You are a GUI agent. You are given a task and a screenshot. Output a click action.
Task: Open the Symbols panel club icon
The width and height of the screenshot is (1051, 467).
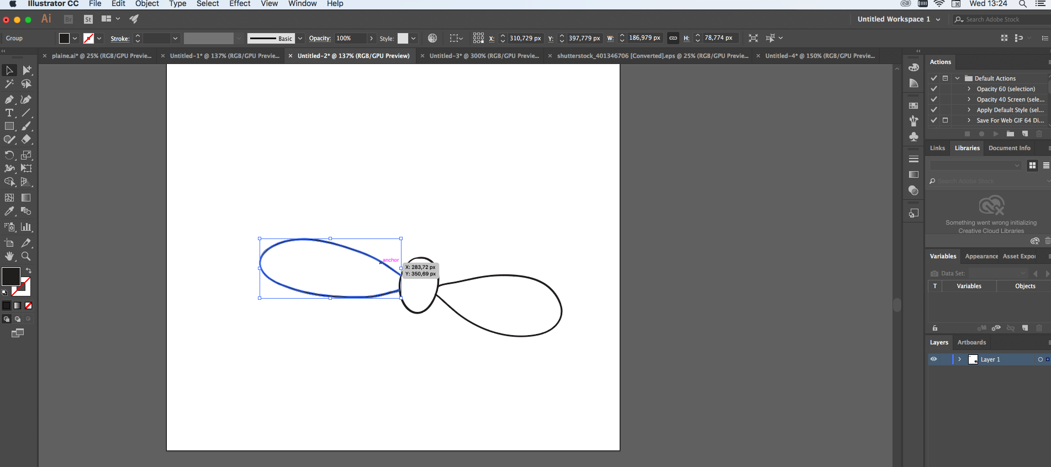pos(913,136)
